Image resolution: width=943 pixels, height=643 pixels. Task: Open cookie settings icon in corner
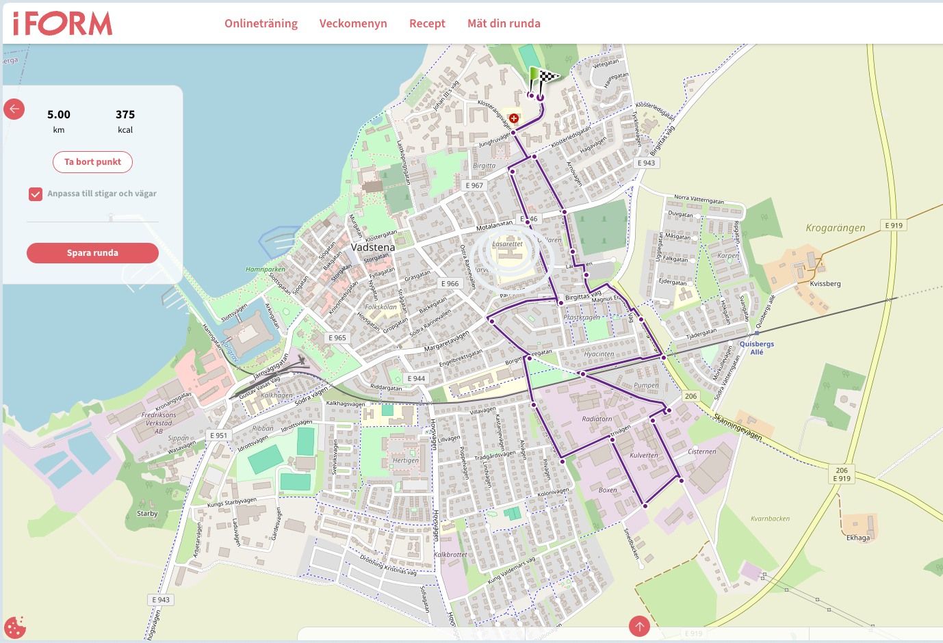(x=14, y=627)
